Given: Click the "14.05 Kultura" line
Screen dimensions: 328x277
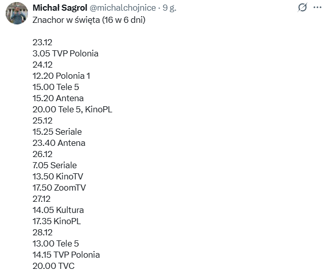Looking at the screenshot, I should (x=58, y=210).
